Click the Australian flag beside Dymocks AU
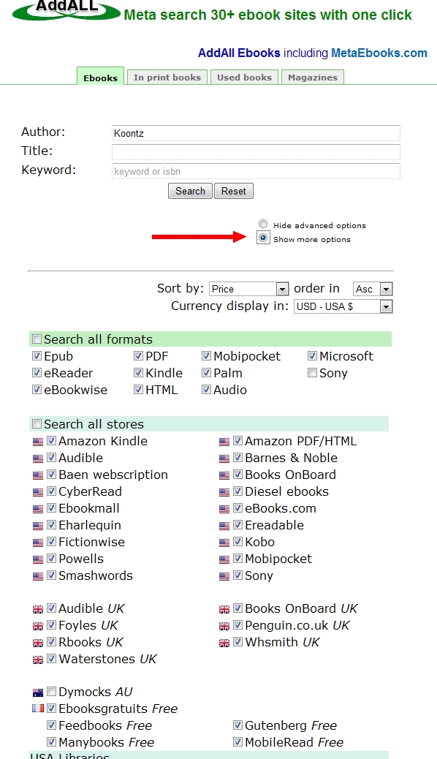The image size is (437, 759). coord(38,692)
